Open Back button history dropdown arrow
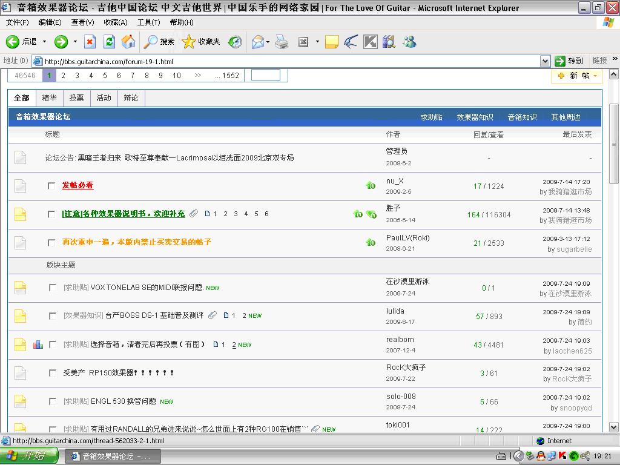Screen dimensions: 620x465 pyautogui.click(x=44, y=42)
